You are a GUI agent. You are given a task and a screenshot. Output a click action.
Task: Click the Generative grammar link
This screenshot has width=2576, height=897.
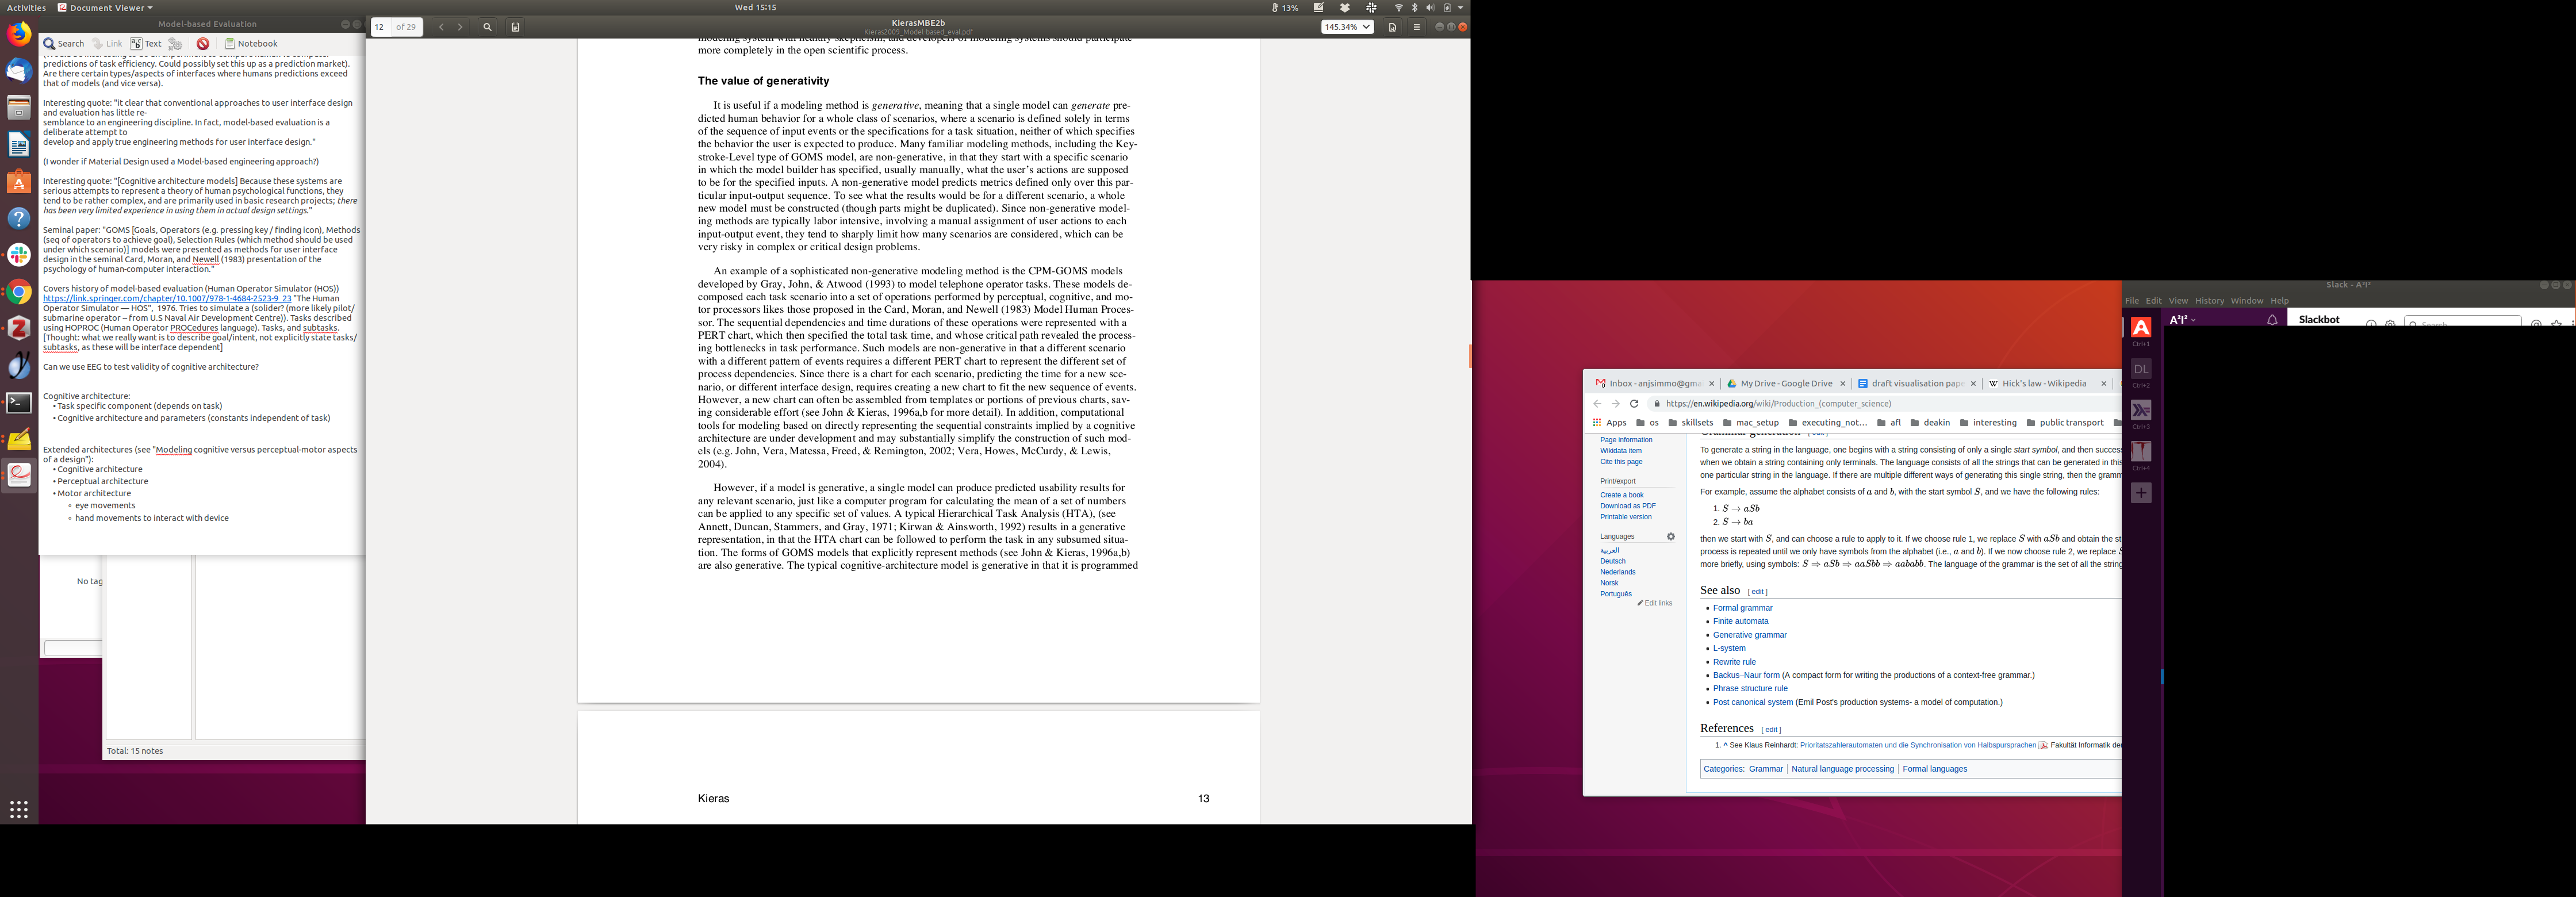tap(1749, 635)
